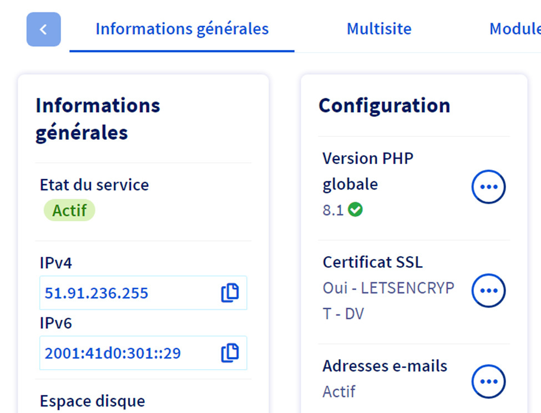Click the Etat du service label
Screen dimensions: 541x413
[94, 185]
